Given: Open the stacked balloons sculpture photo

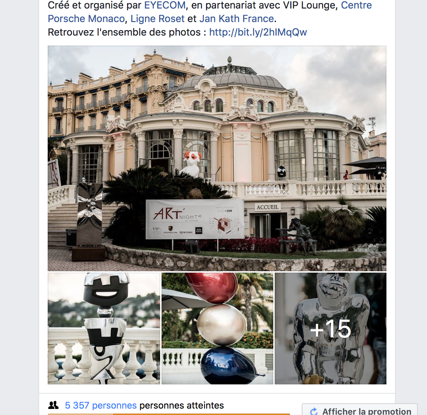Looking at the screenshot, I should pos(217,329).
